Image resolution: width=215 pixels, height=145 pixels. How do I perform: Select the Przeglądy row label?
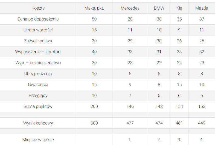38,96
